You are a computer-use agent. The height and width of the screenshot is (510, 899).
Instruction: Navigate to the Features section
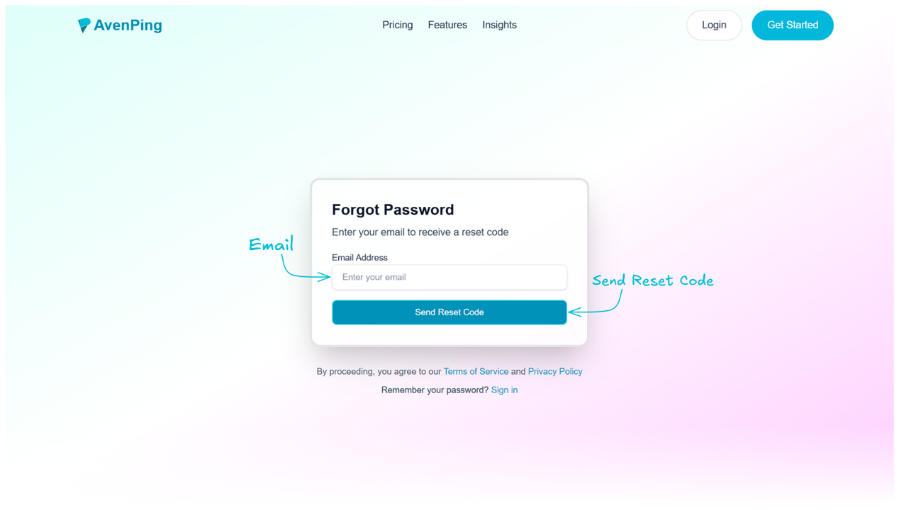(x=447, y=25)
